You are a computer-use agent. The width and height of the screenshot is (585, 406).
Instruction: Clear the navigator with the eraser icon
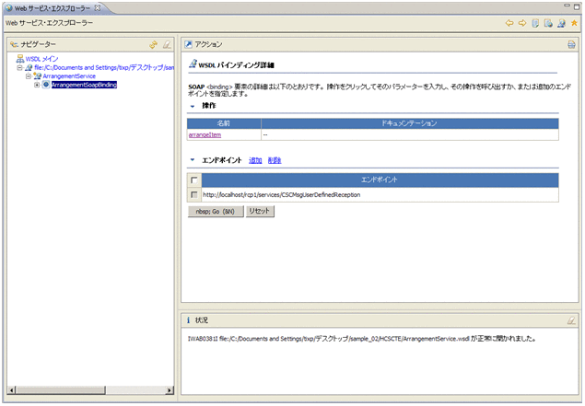[167, 44]
